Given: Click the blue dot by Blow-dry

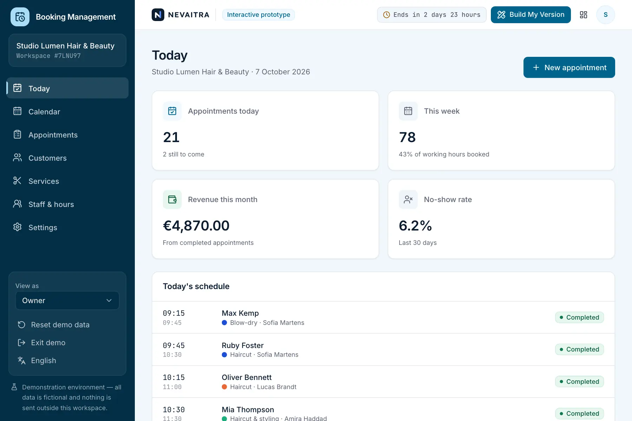Looking at the screenshot, I should tap(224, 323).
